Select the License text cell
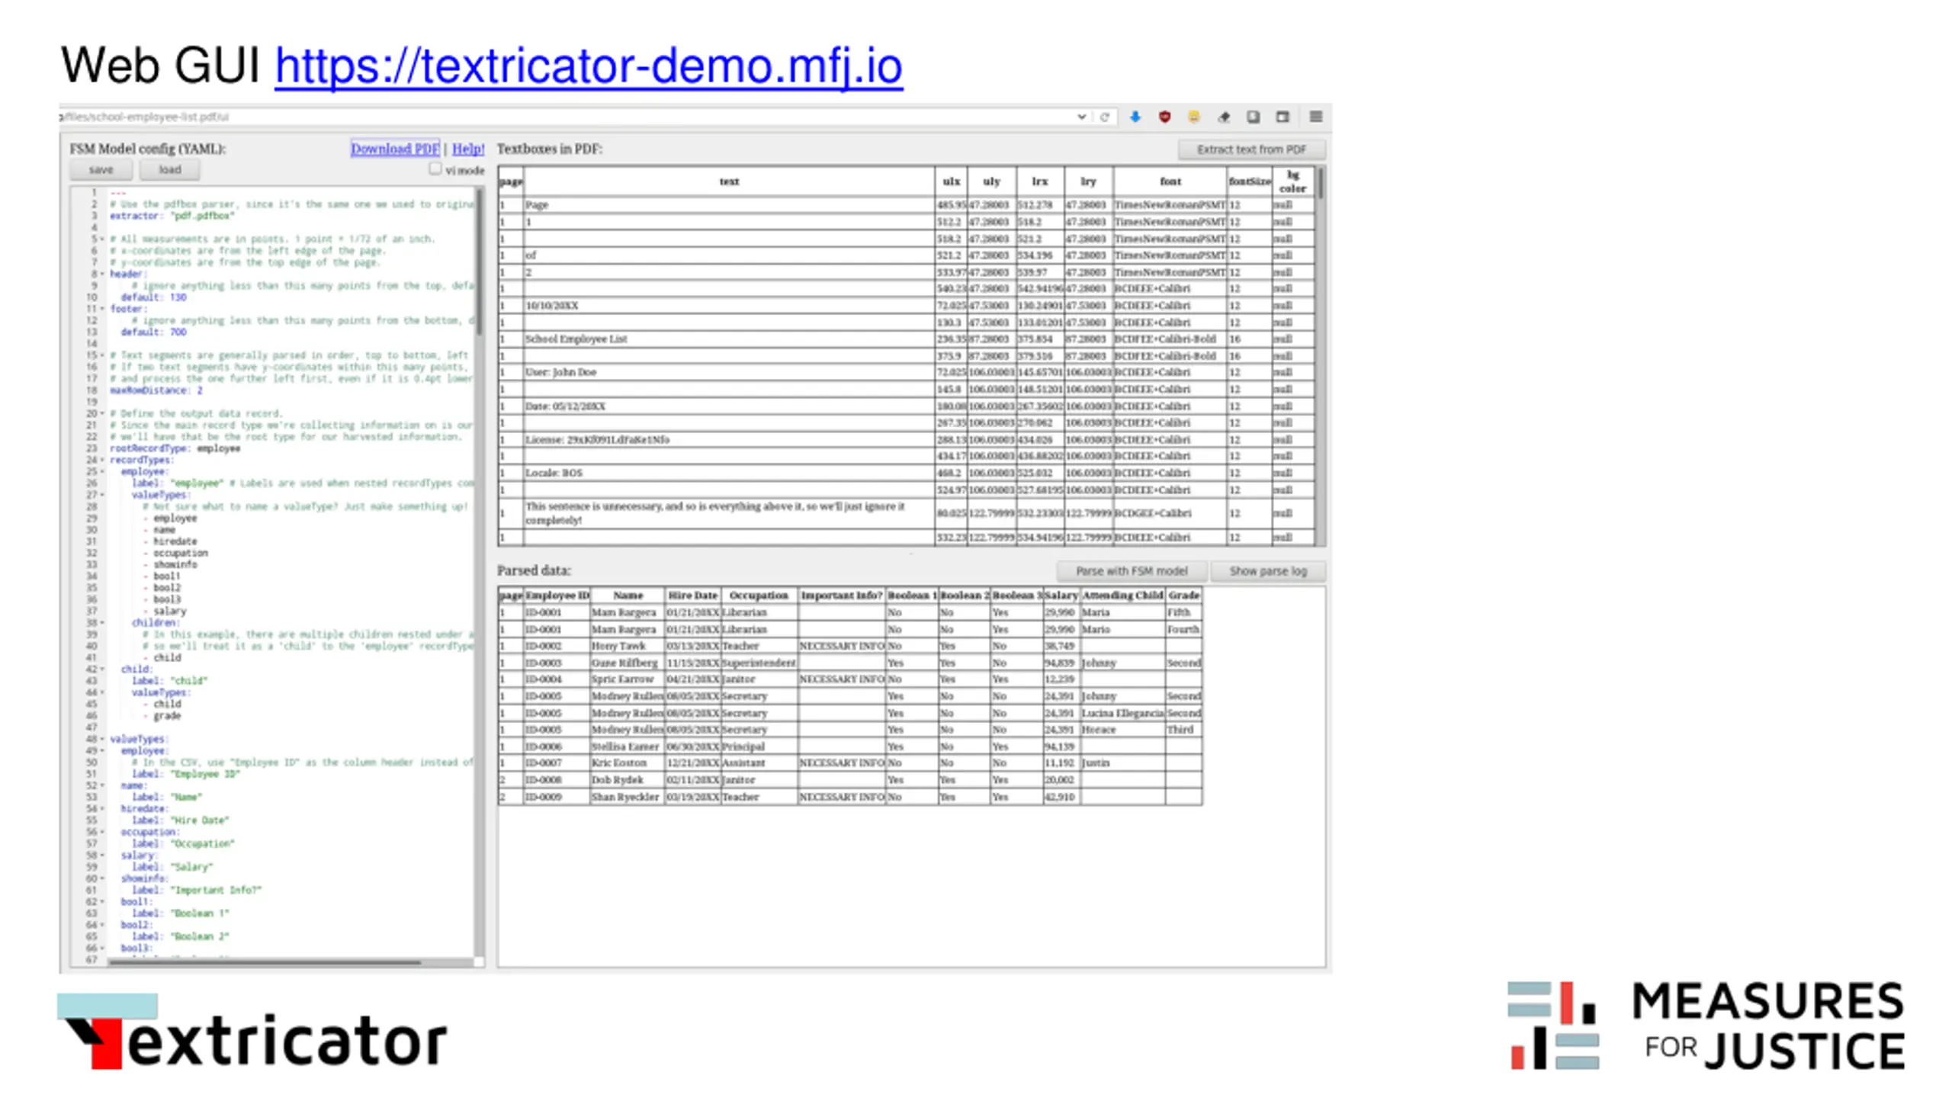 click(x=730, y=440)
